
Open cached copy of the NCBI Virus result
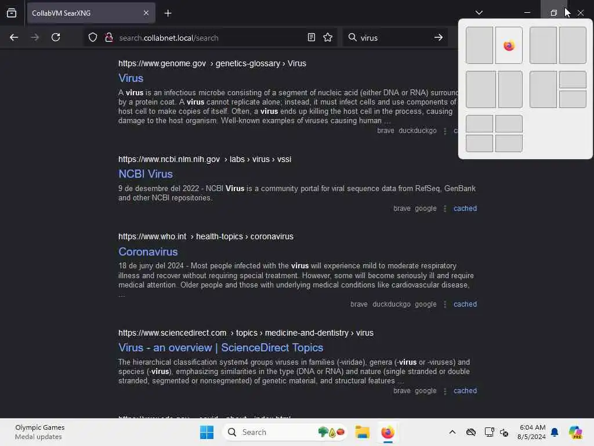[x=465, y=208]
